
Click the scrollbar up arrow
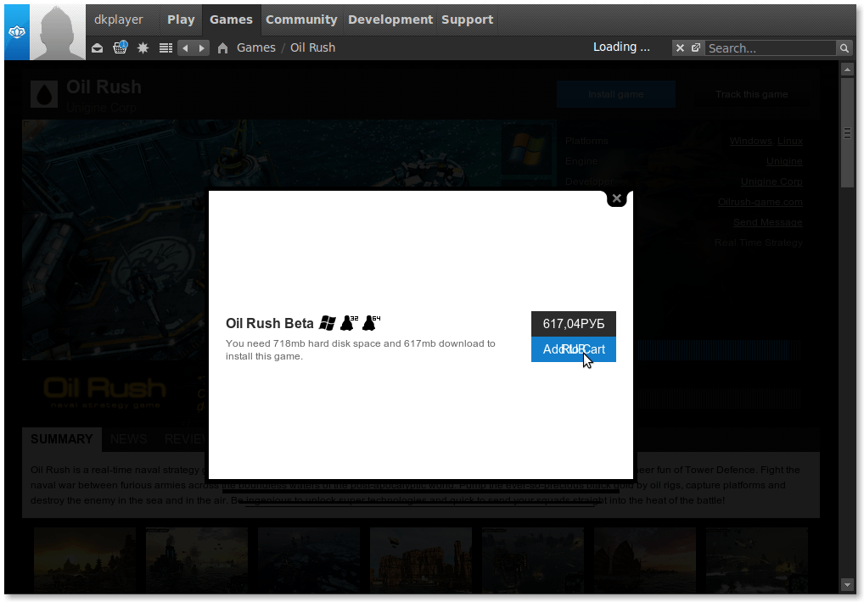[847, 70]
